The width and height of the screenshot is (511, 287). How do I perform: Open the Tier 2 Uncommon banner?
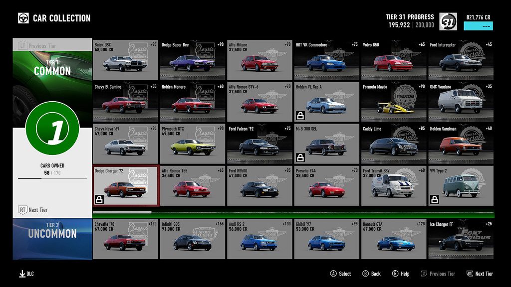52,239
